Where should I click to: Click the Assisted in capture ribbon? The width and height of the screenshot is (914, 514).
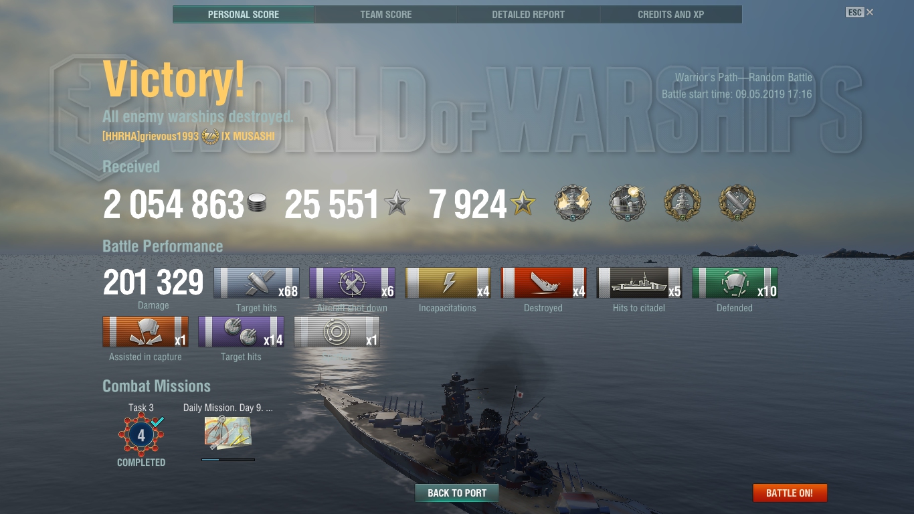click(x=145, y=332)
